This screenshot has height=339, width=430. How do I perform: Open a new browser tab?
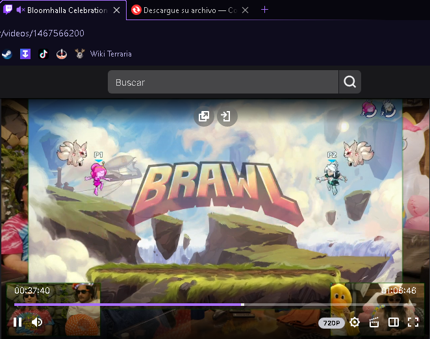point(264,10)
